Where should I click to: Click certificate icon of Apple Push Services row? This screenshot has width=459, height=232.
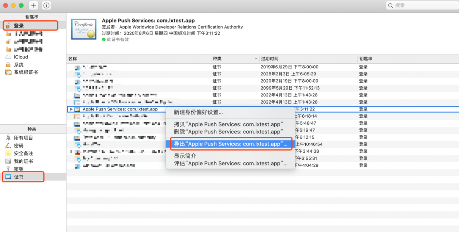(x=77, y=109)
